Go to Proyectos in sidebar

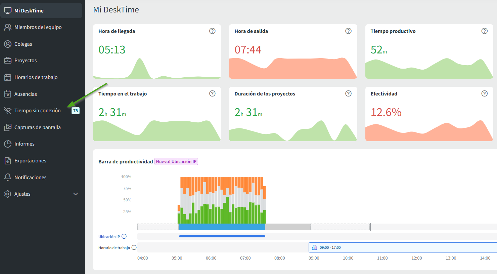pos(26,61)
